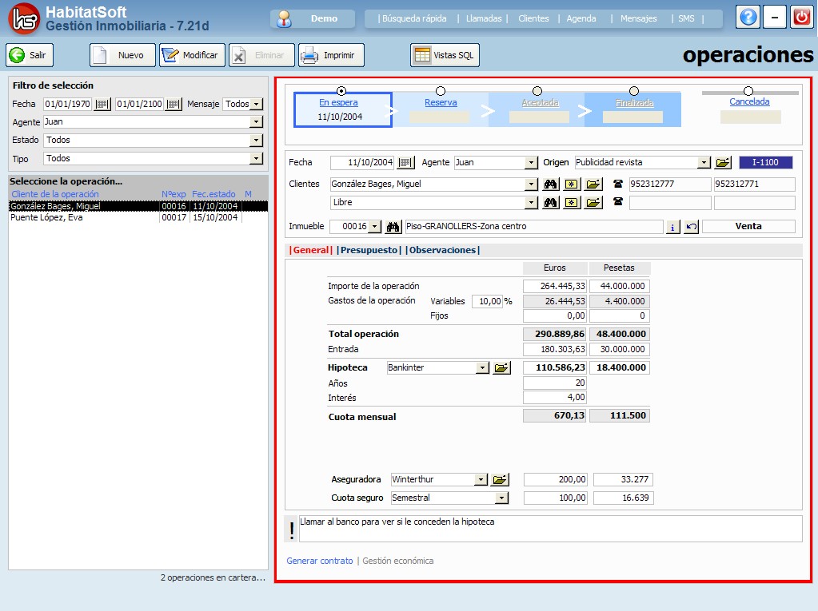Select the Aceptada status radio button
Screen dimensions: 818x611
537,91
